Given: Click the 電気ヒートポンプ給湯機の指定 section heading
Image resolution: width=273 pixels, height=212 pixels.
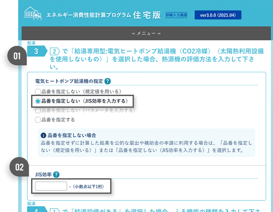Looking at the screenshot, I should click(x=69, y=81).
